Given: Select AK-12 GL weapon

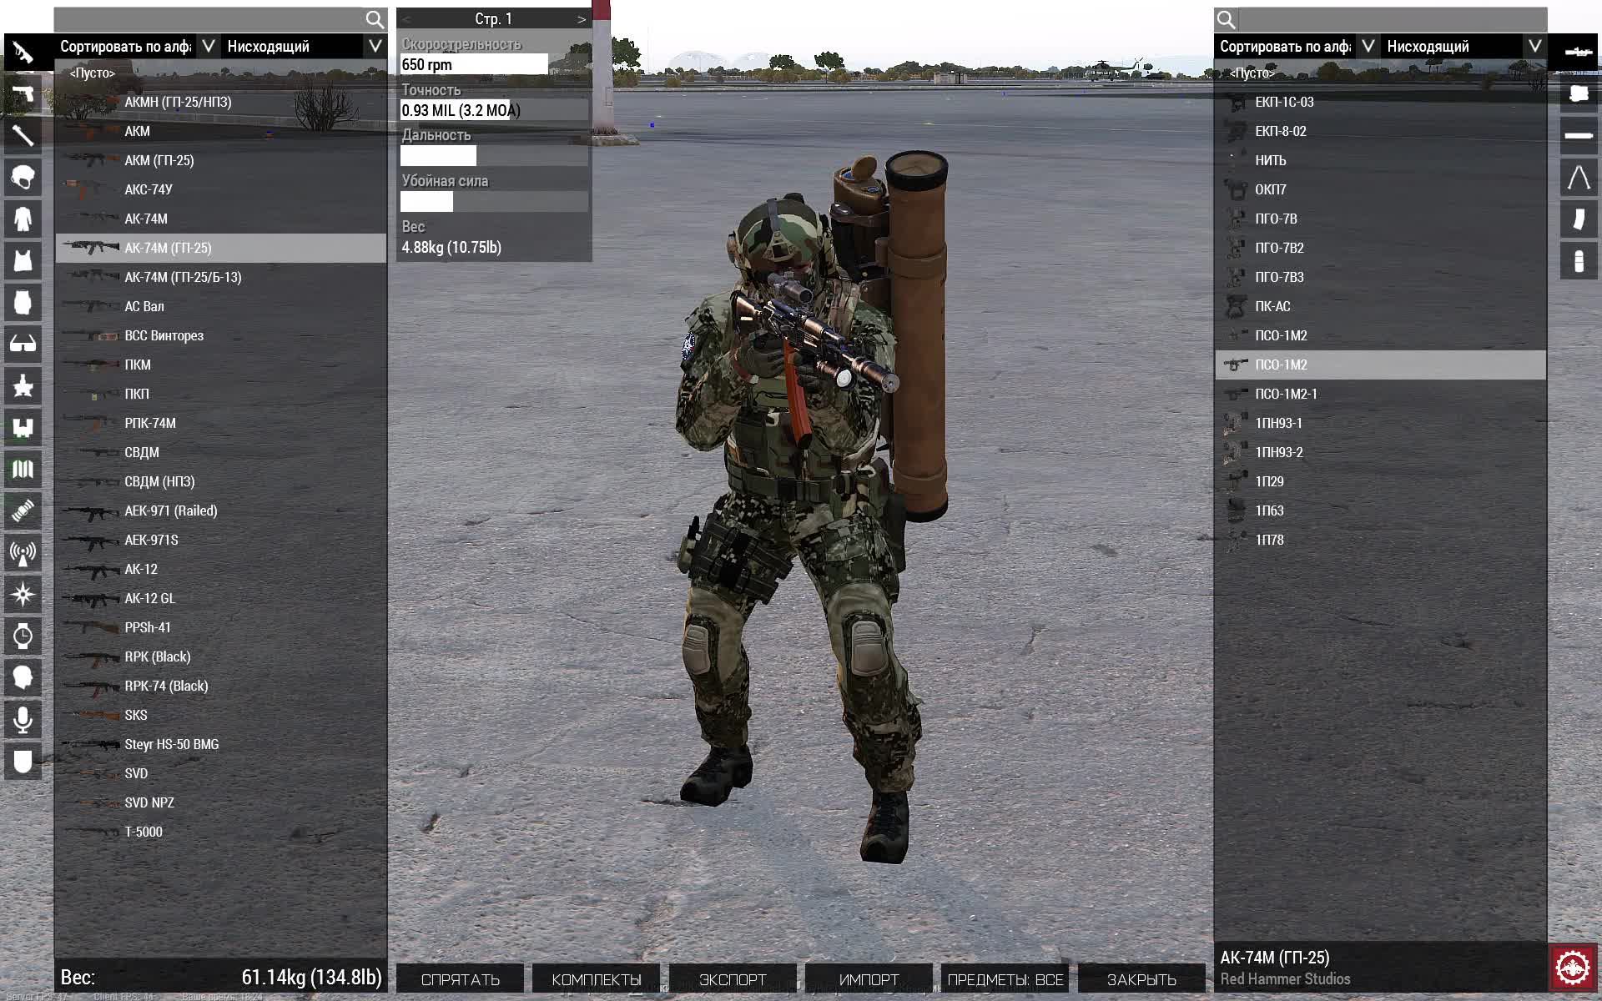Looking at the screenshot, I should coord(221,598).
